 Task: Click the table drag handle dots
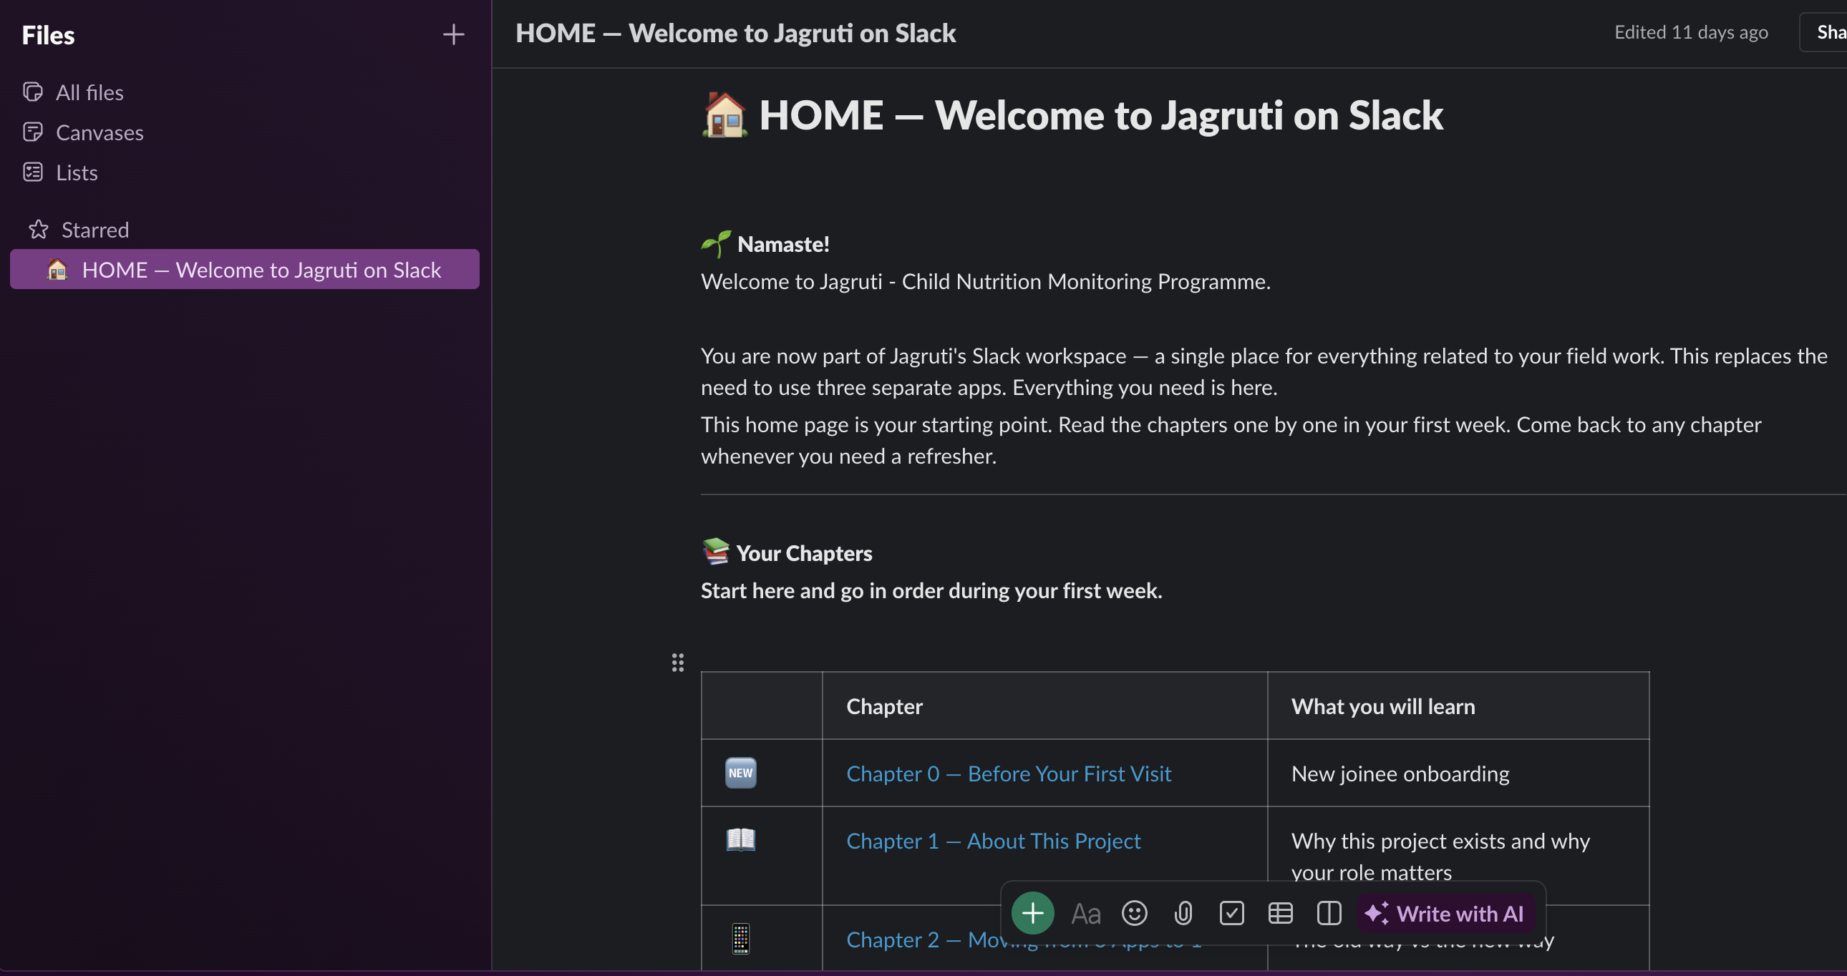pos(677,662)
